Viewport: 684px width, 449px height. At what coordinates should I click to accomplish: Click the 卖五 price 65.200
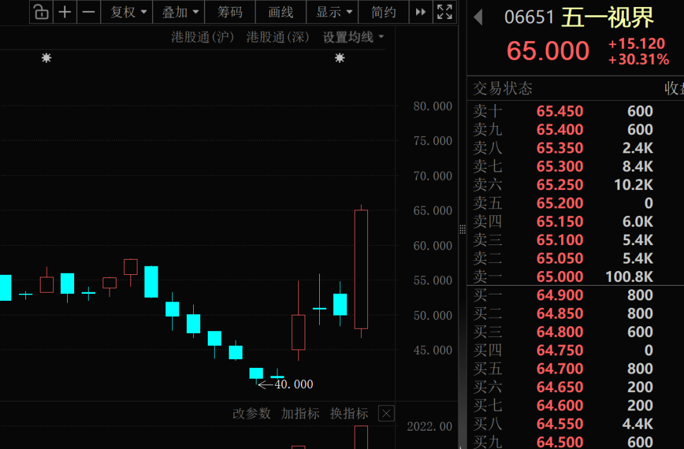click(560, 203)
